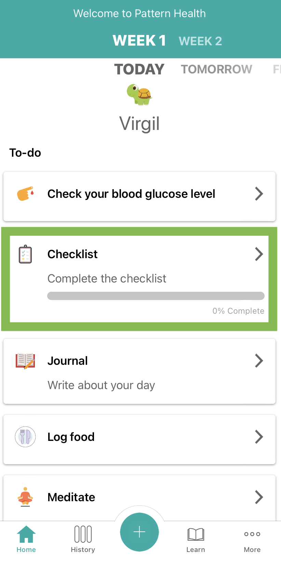Tap the round plus add button
Viewport: 281px width, 565px height.
tap(139, 532)
